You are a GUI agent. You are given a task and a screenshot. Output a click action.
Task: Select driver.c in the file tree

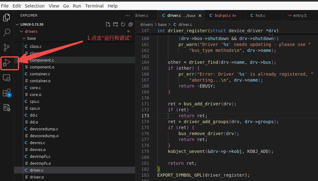tap(74, 170)
